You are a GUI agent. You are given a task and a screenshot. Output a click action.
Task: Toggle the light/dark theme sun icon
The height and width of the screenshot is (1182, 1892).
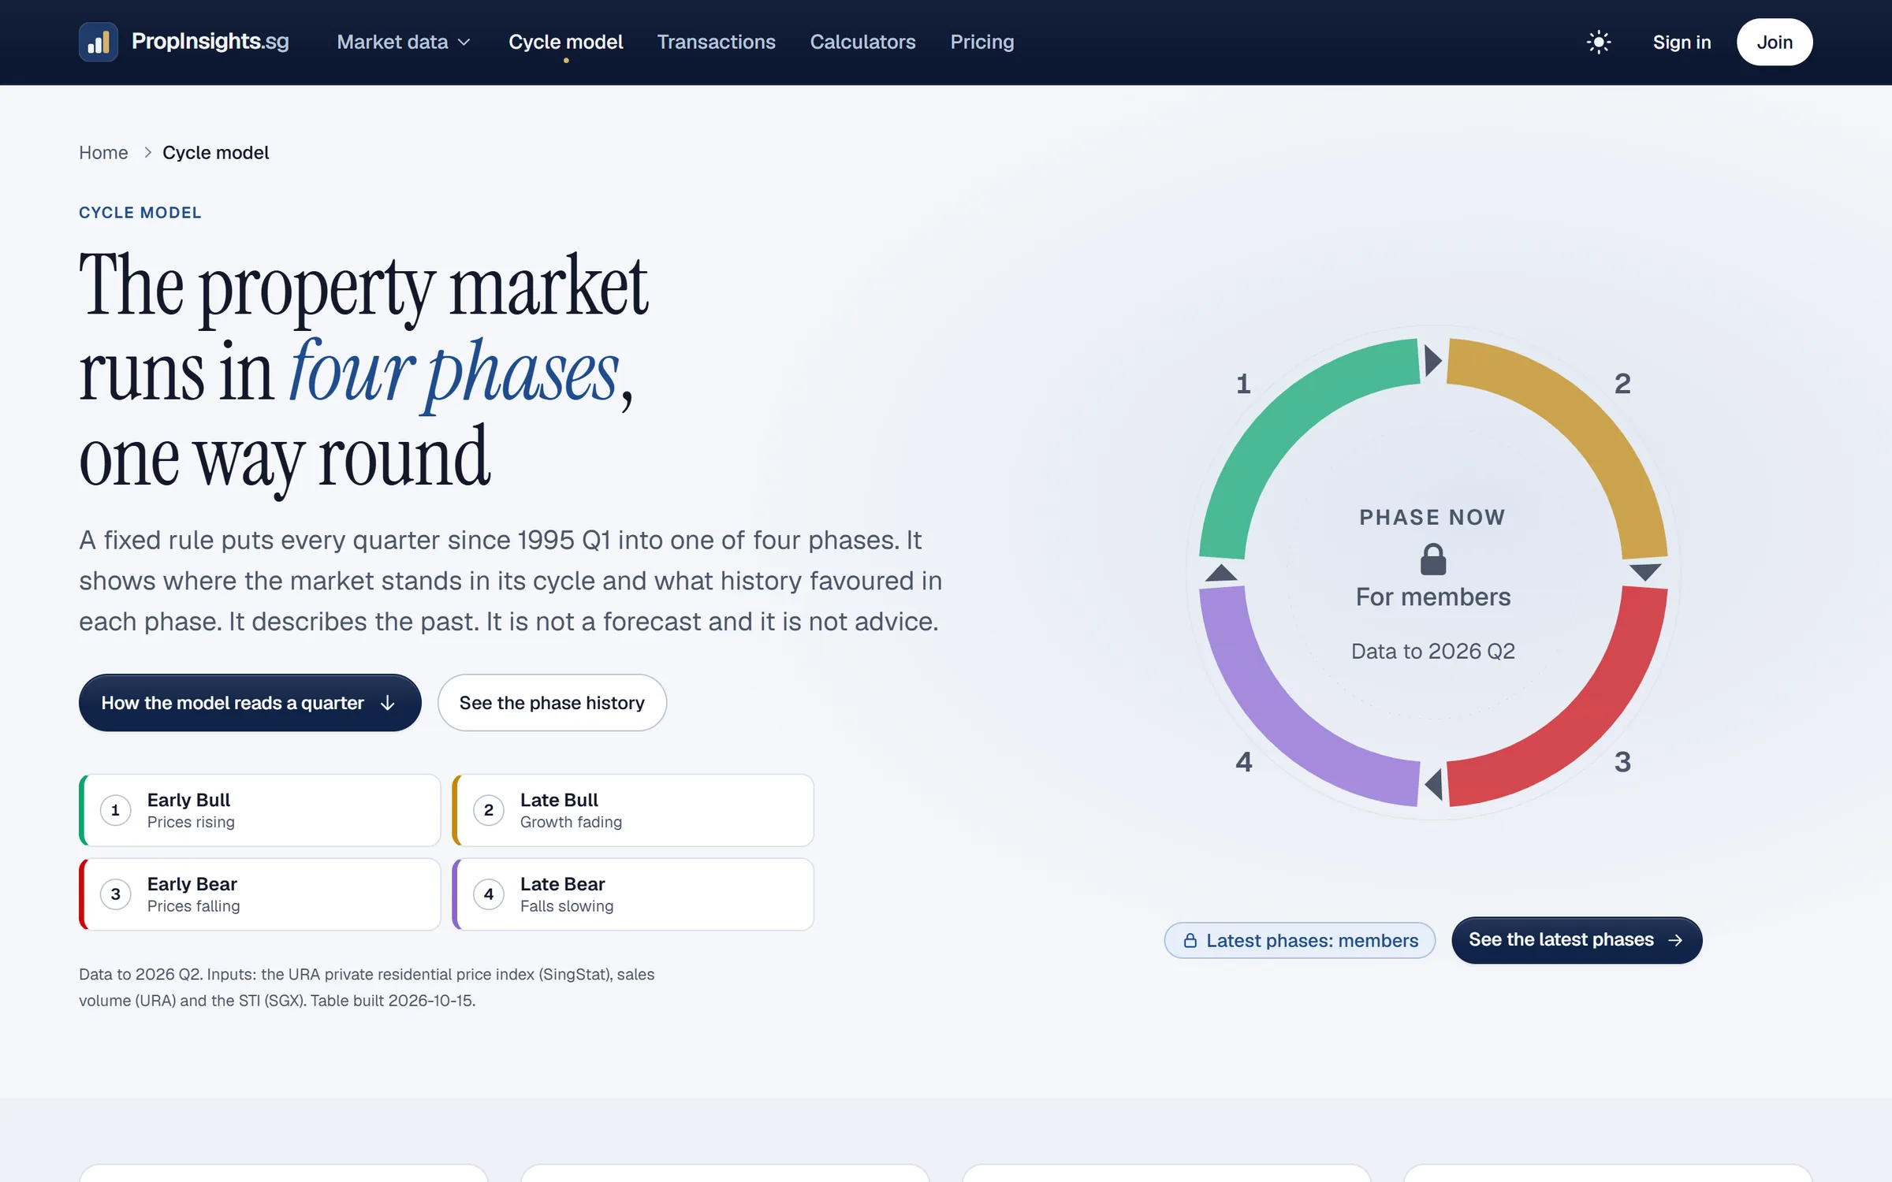point(1598,42)
